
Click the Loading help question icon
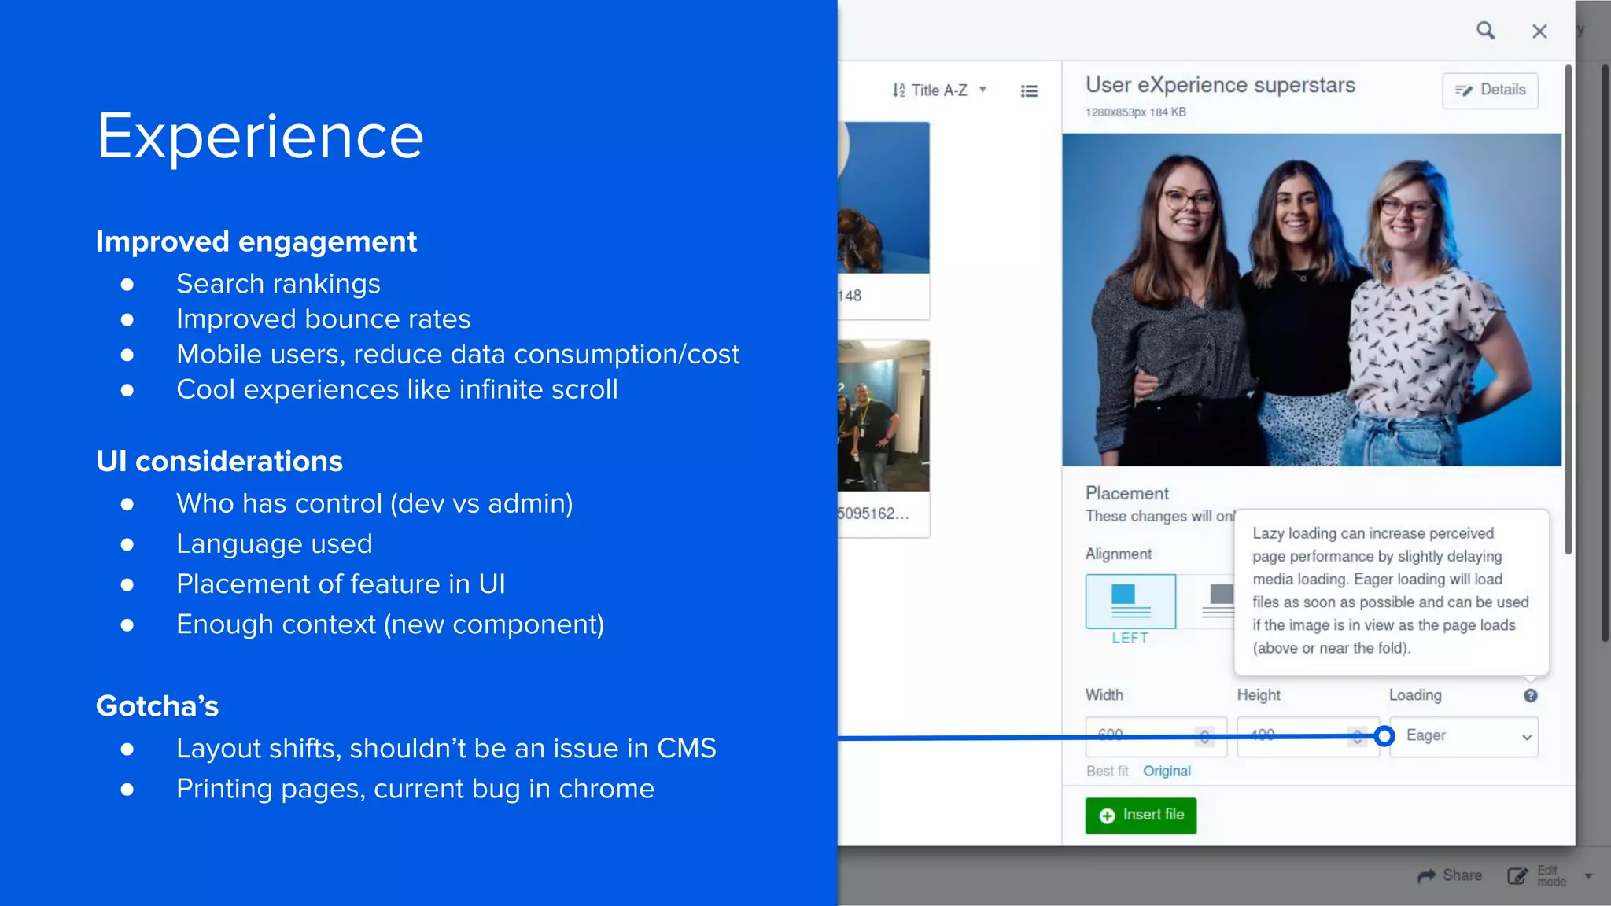coord(1530,695)
